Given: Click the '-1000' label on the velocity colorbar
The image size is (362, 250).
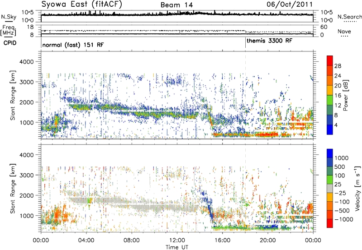Looking at the screenshot, I should pyautogui.click(x=343, y=219).
